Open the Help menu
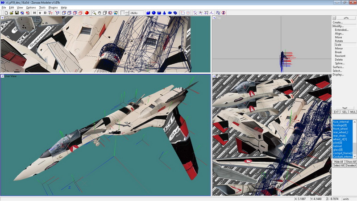357x201 pixels. 64,8
